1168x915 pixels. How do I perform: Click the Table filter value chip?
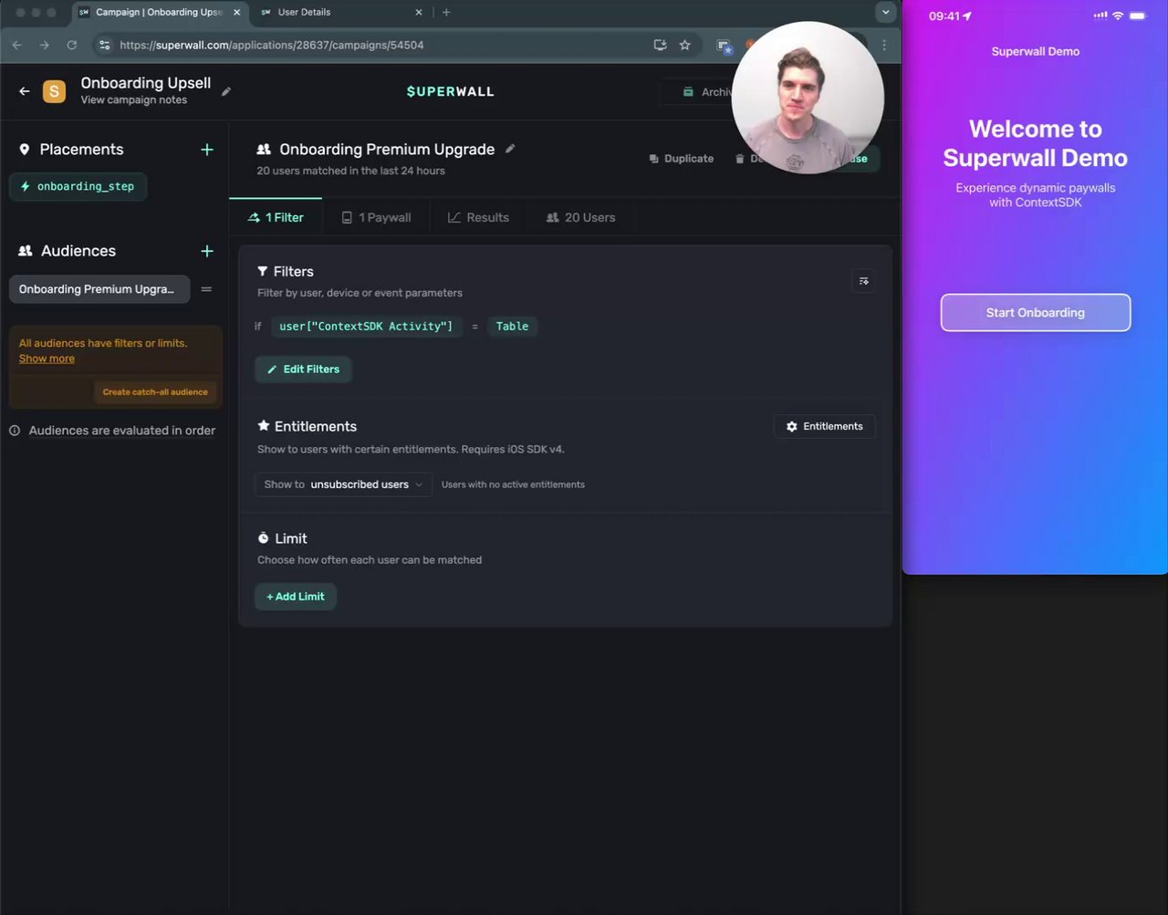point(512,326)
